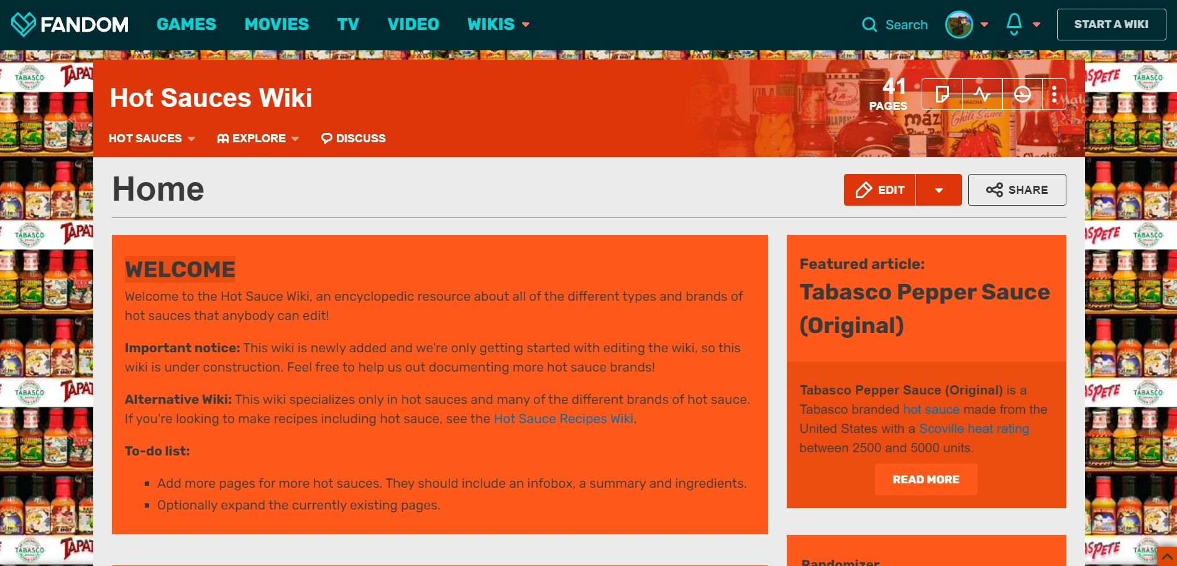
Task: Click the Share button
Action: click(1017, 190)
